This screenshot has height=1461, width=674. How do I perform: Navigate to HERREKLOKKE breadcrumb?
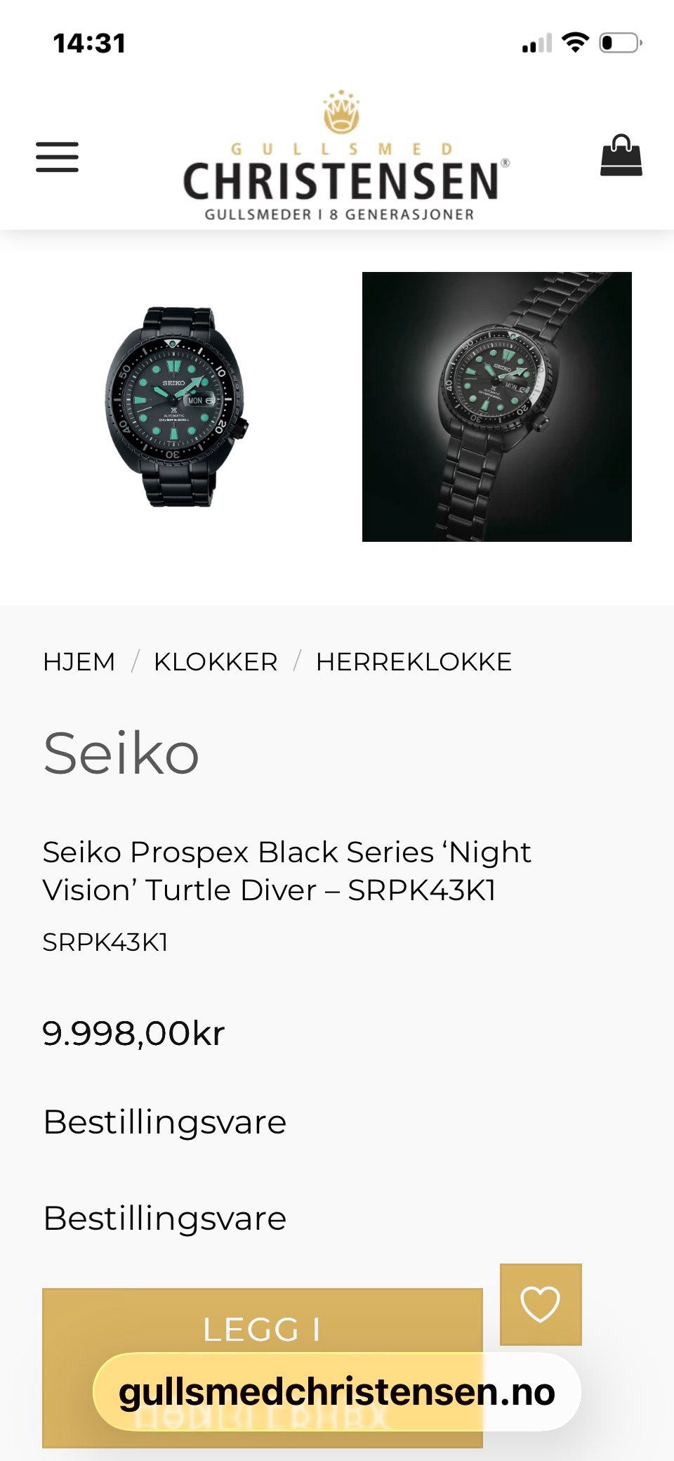point(414,662)
